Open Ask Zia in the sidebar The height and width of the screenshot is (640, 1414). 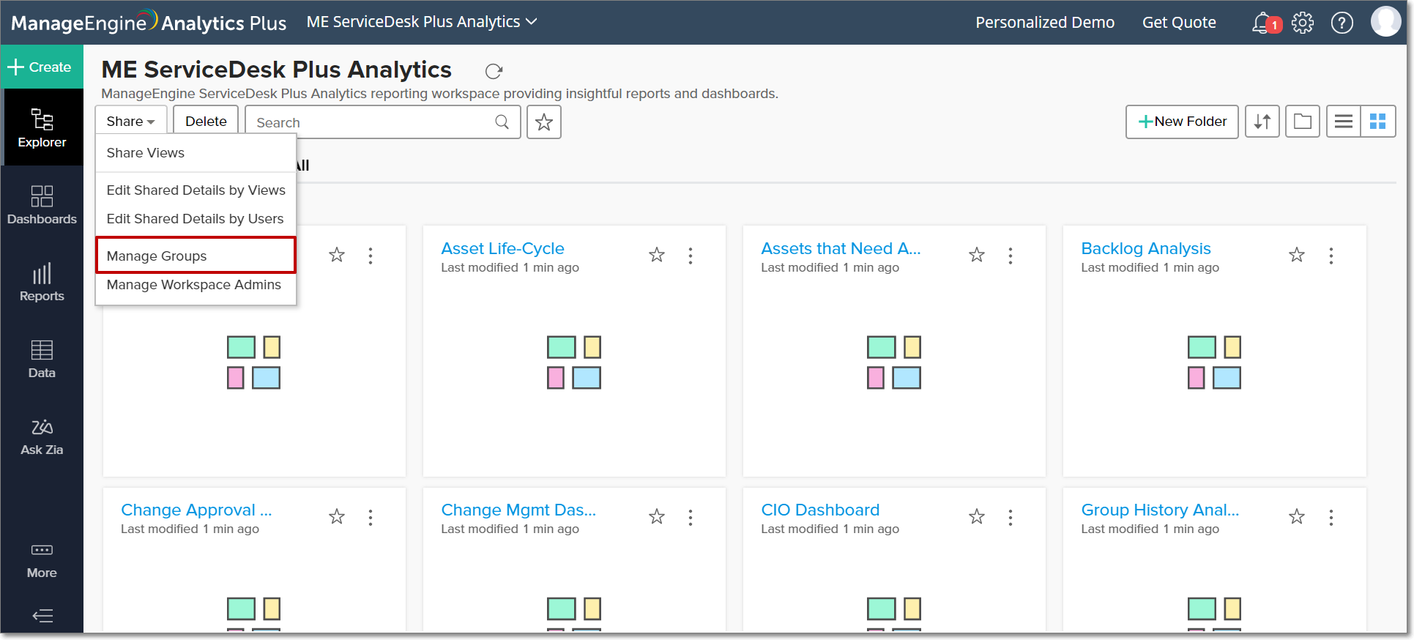click(x=42, y=436)
